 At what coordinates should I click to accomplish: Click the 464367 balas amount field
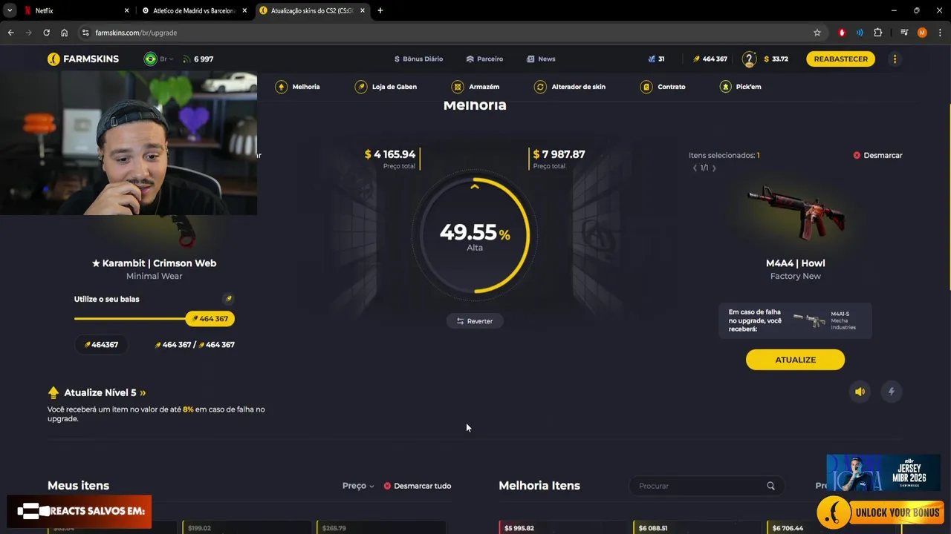click(101, 345)
